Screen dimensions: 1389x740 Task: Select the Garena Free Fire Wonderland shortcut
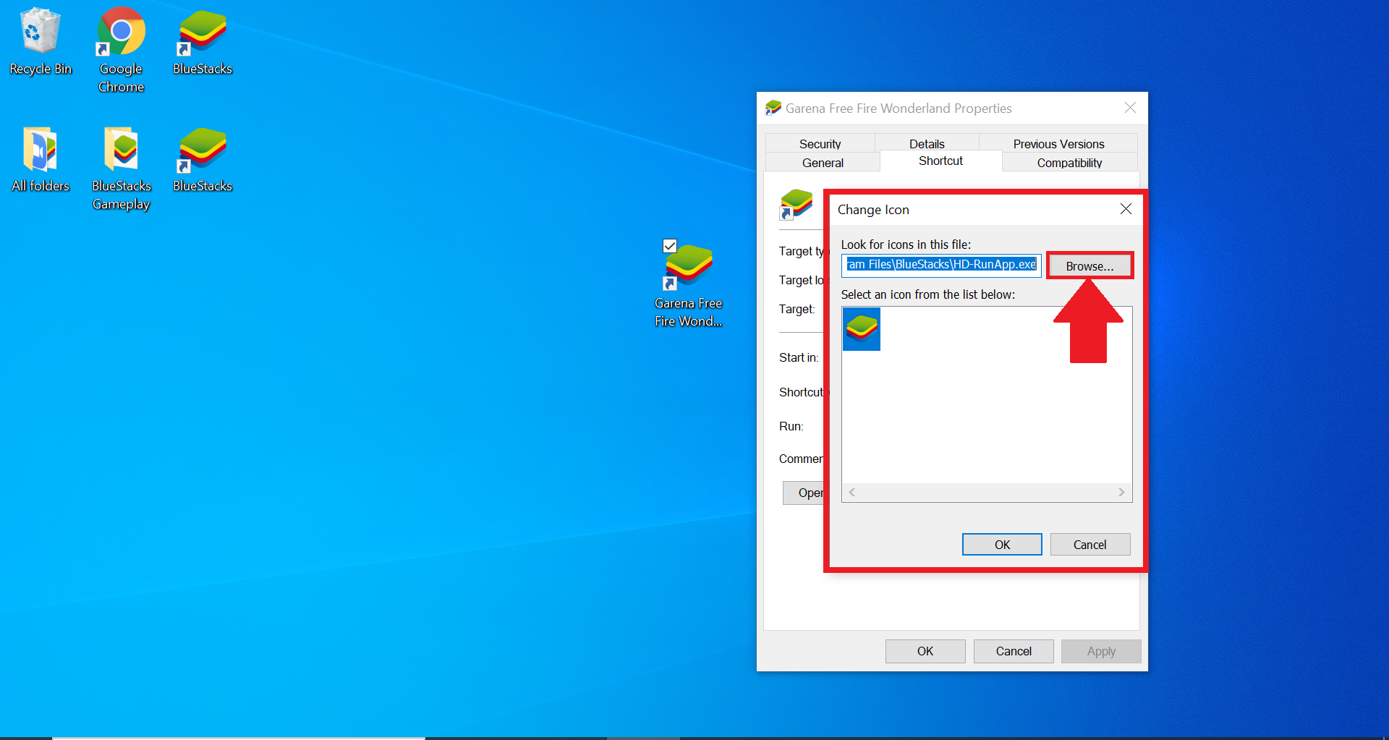point(689,286)
